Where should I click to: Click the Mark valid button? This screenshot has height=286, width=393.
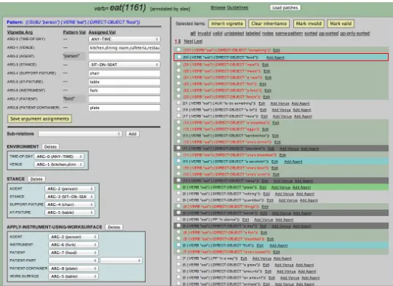341,23
